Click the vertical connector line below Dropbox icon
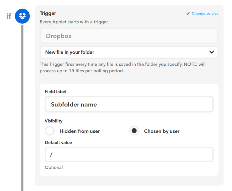The height and width of the screenshot is (191, 232). pyautogui.click(x=22, y=107)
